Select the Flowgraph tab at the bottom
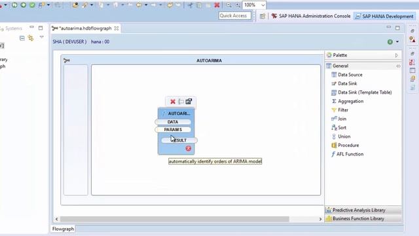Viewport: 419px width, 236px height. click(x=63, y=229)
